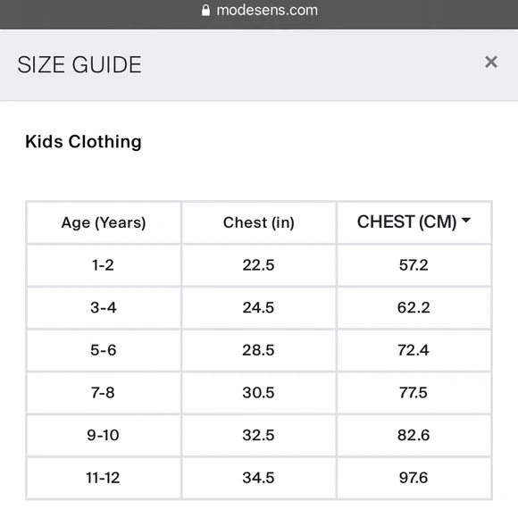Click the 82.6 chest cm value
Viewport: 518px width, 518px height.
tap(414, 435)
